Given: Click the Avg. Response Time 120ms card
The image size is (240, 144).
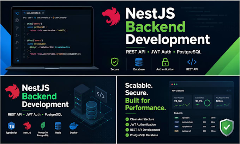Looking at the screenshot, I should tap(223, 101).
